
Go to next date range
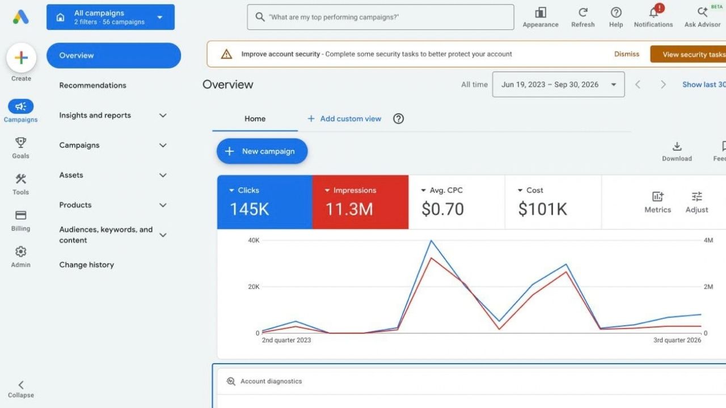(663, 84)
